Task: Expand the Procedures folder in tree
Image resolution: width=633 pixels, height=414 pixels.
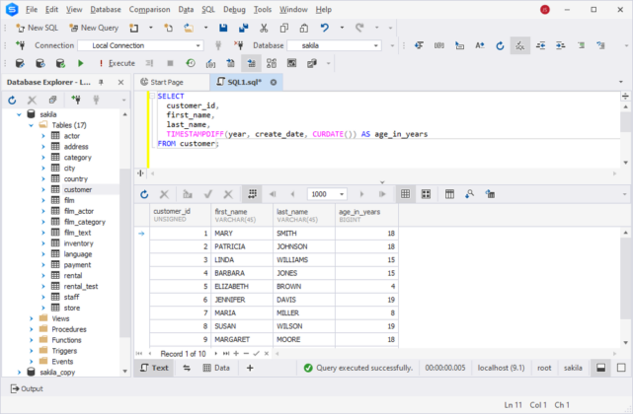Action: pyautogui.click(x=33, y=329)
